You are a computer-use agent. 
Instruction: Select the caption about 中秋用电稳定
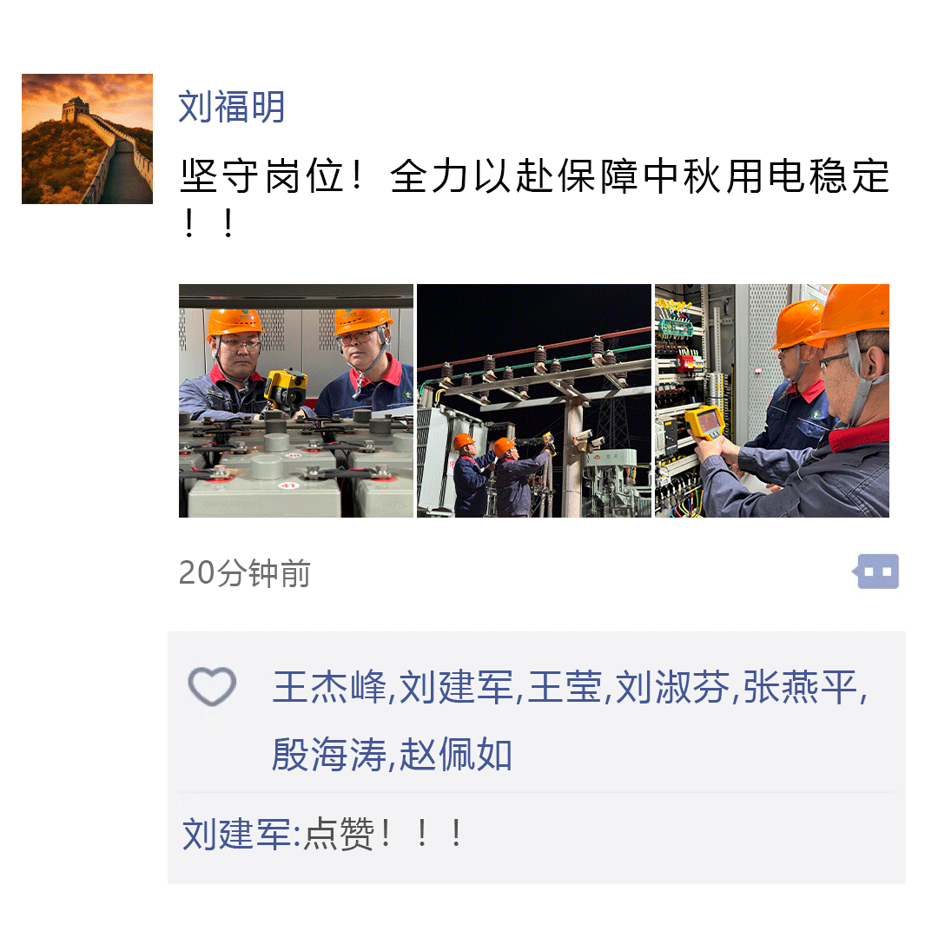535,199
